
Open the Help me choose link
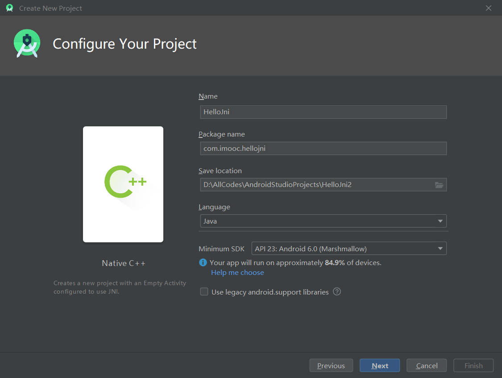[237, 272]
